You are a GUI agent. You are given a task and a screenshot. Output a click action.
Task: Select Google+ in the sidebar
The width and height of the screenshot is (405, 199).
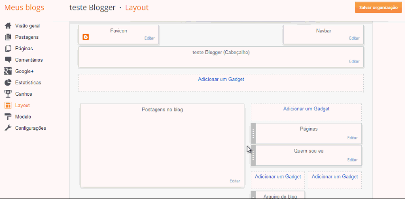pos(25,71)
